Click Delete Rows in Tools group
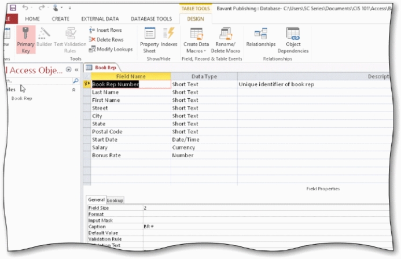This screenshot has width=401, height=259. click(x=106, y=39)
